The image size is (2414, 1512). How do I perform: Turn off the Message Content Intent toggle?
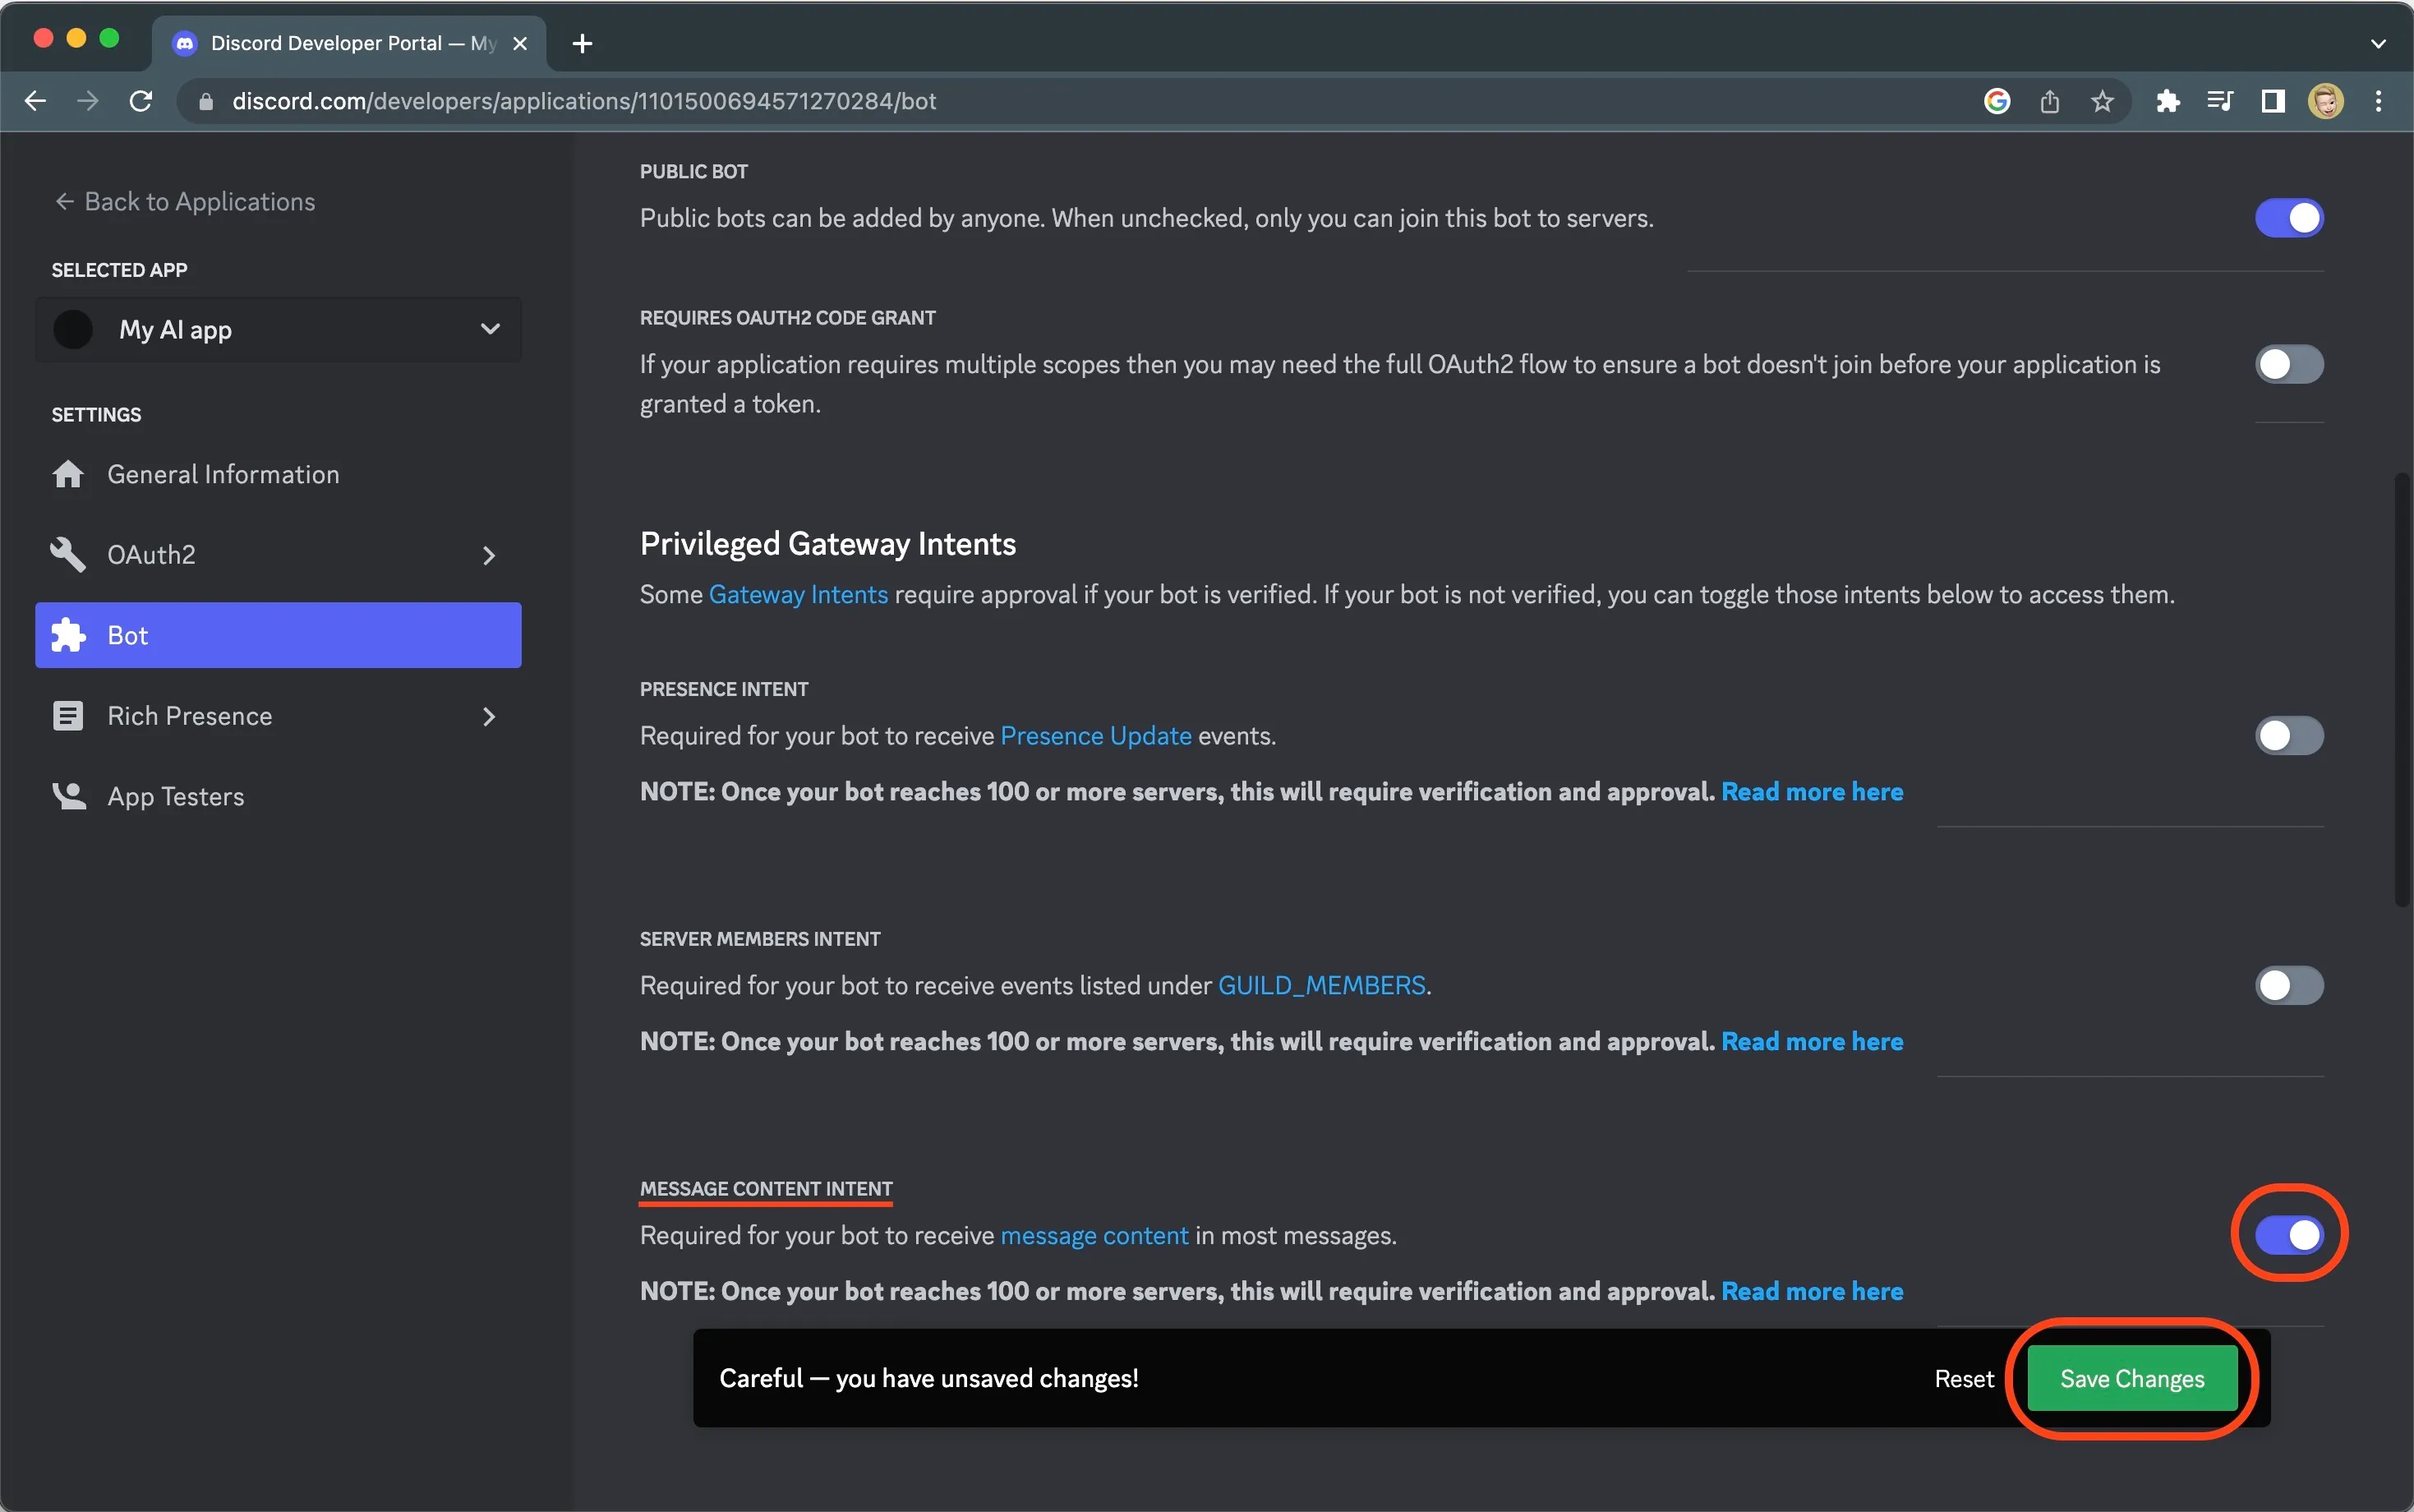coord(2289,1235)
